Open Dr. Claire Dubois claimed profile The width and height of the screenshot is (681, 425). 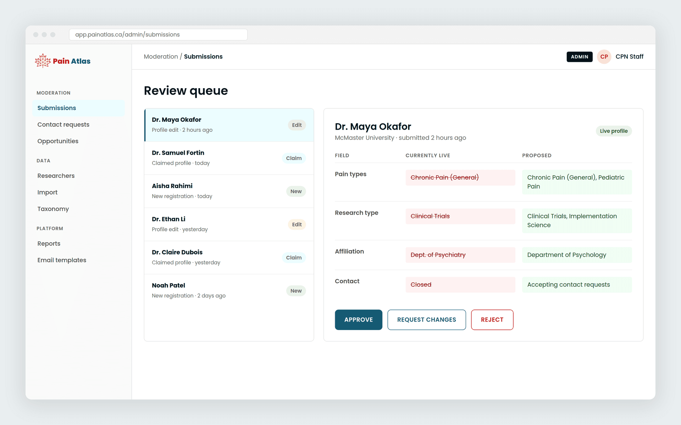tap(229, 257)
